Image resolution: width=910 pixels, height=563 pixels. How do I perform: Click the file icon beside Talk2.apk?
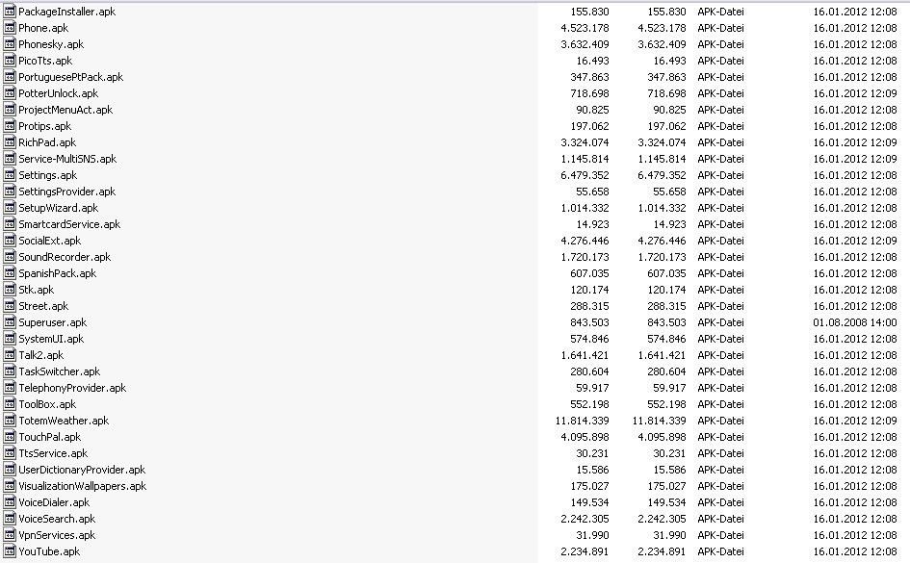coord(10,355)
